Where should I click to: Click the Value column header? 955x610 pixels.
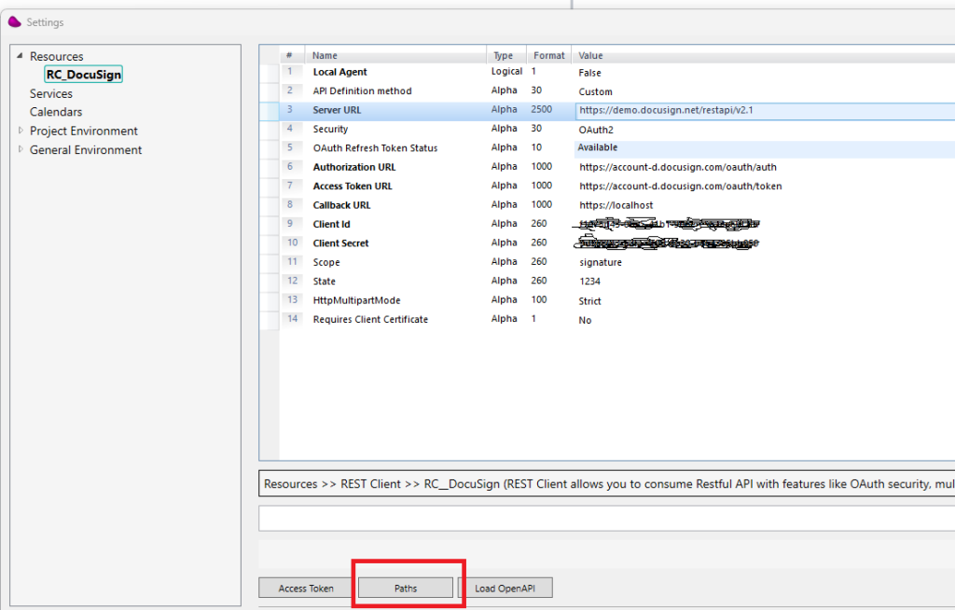pyautogui.click(x=764, y=55)
